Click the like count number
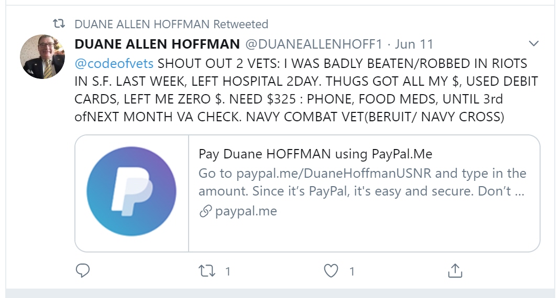560x298 pixels. pyautogui.click(x=352, y=271)
